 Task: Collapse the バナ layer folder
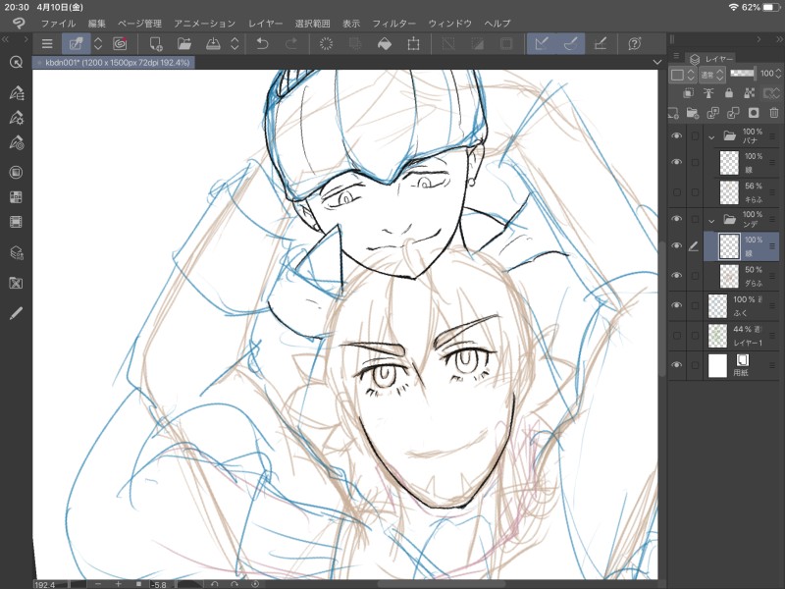[x=710, y=136]
